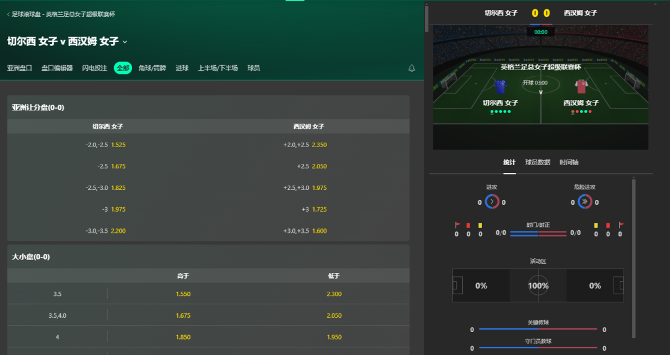The height and width of the screenshot is (355, 670).
Task: Select 高于 3.5 odds 1.550
Action: 183,294
